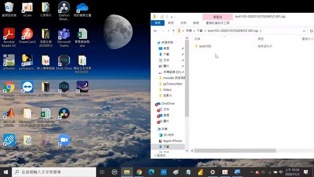Go up one folder level
314x177 pixels.
pos(173,31)
